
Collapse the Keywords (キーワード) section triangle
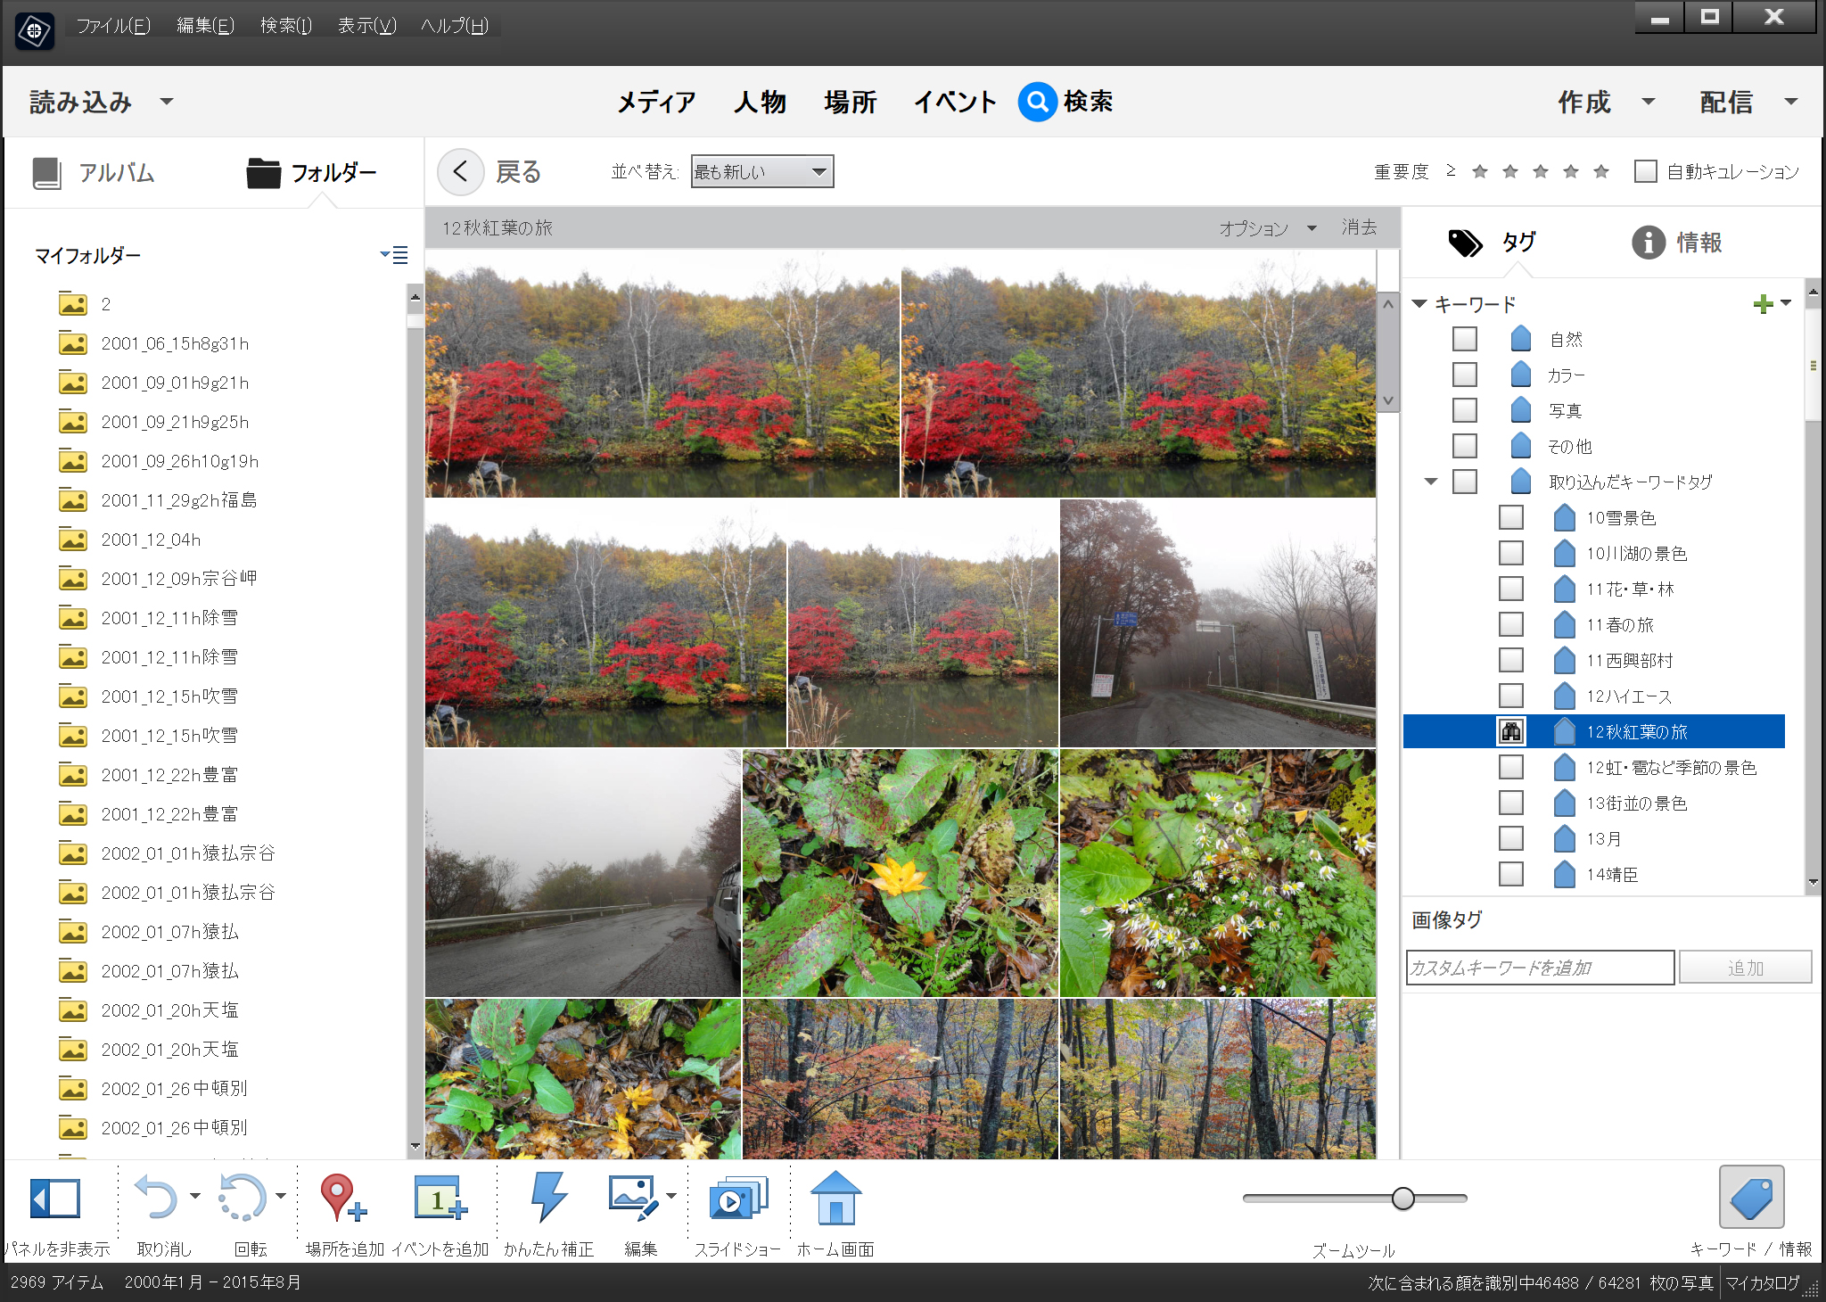coord(1419,303)
